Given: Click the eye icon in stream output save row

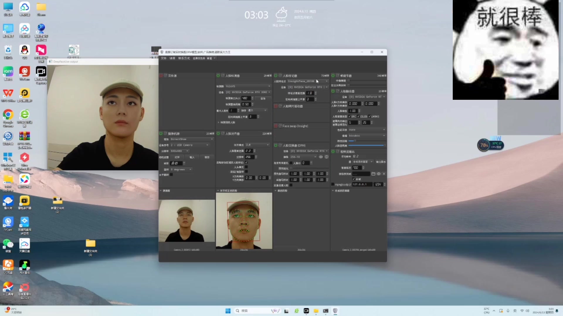Looking at the screenshot, I should (x=379, y=174).
